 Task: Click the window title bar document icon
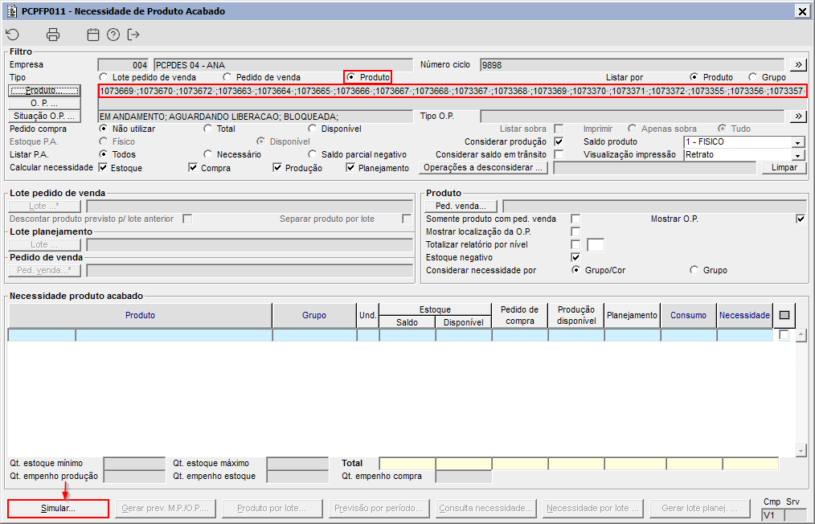11,11
